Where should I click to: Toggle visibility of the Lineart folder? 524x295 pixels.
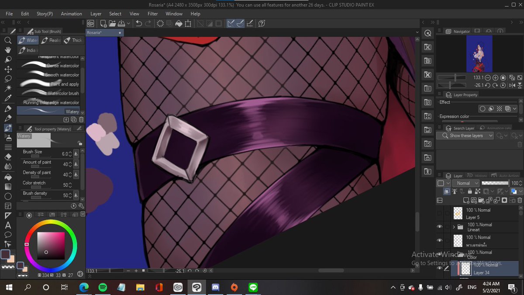pyautogui.click(x=440, y=227)
